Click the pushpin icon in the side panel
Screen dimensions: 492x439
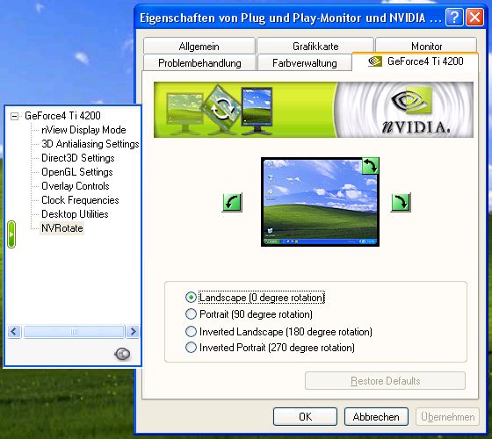pyautogui.click(x=122, y=354)
